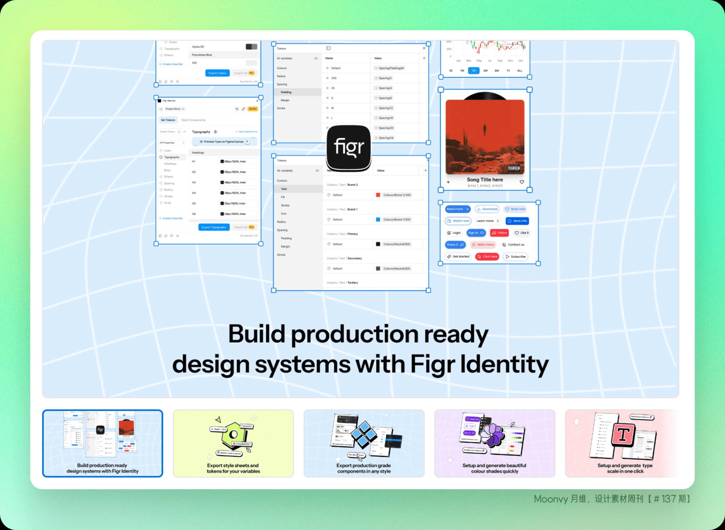
Task: Switch to the Build Components tab
Action: 193,120
